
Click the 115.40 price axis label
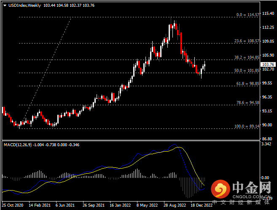click(x=268, y=14)
